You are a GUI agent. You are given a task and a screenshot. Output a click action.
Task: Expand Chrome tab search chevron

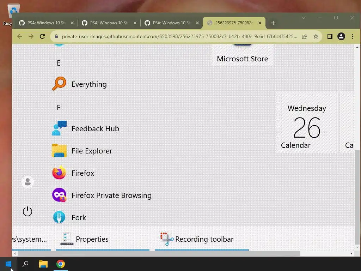coord(304,18)
